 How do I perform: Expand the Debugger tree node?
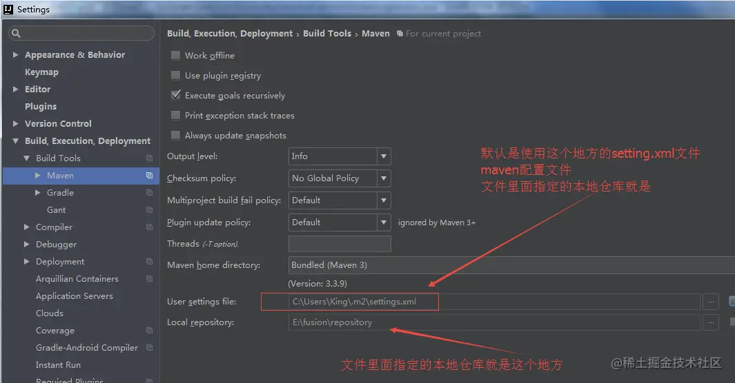tap(27, 244)
